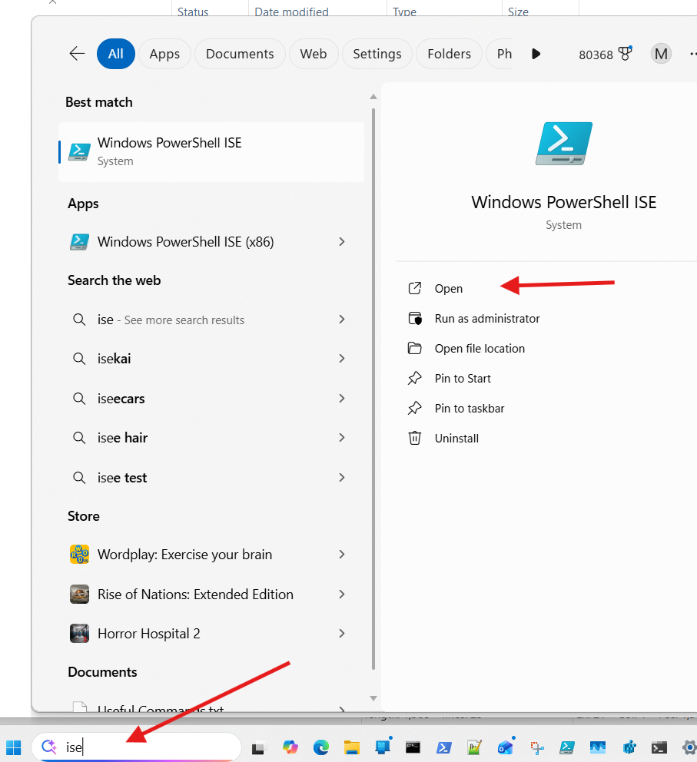Open the Windows Start button
This screenshot has height=762, width=697.
coord(14,747)
